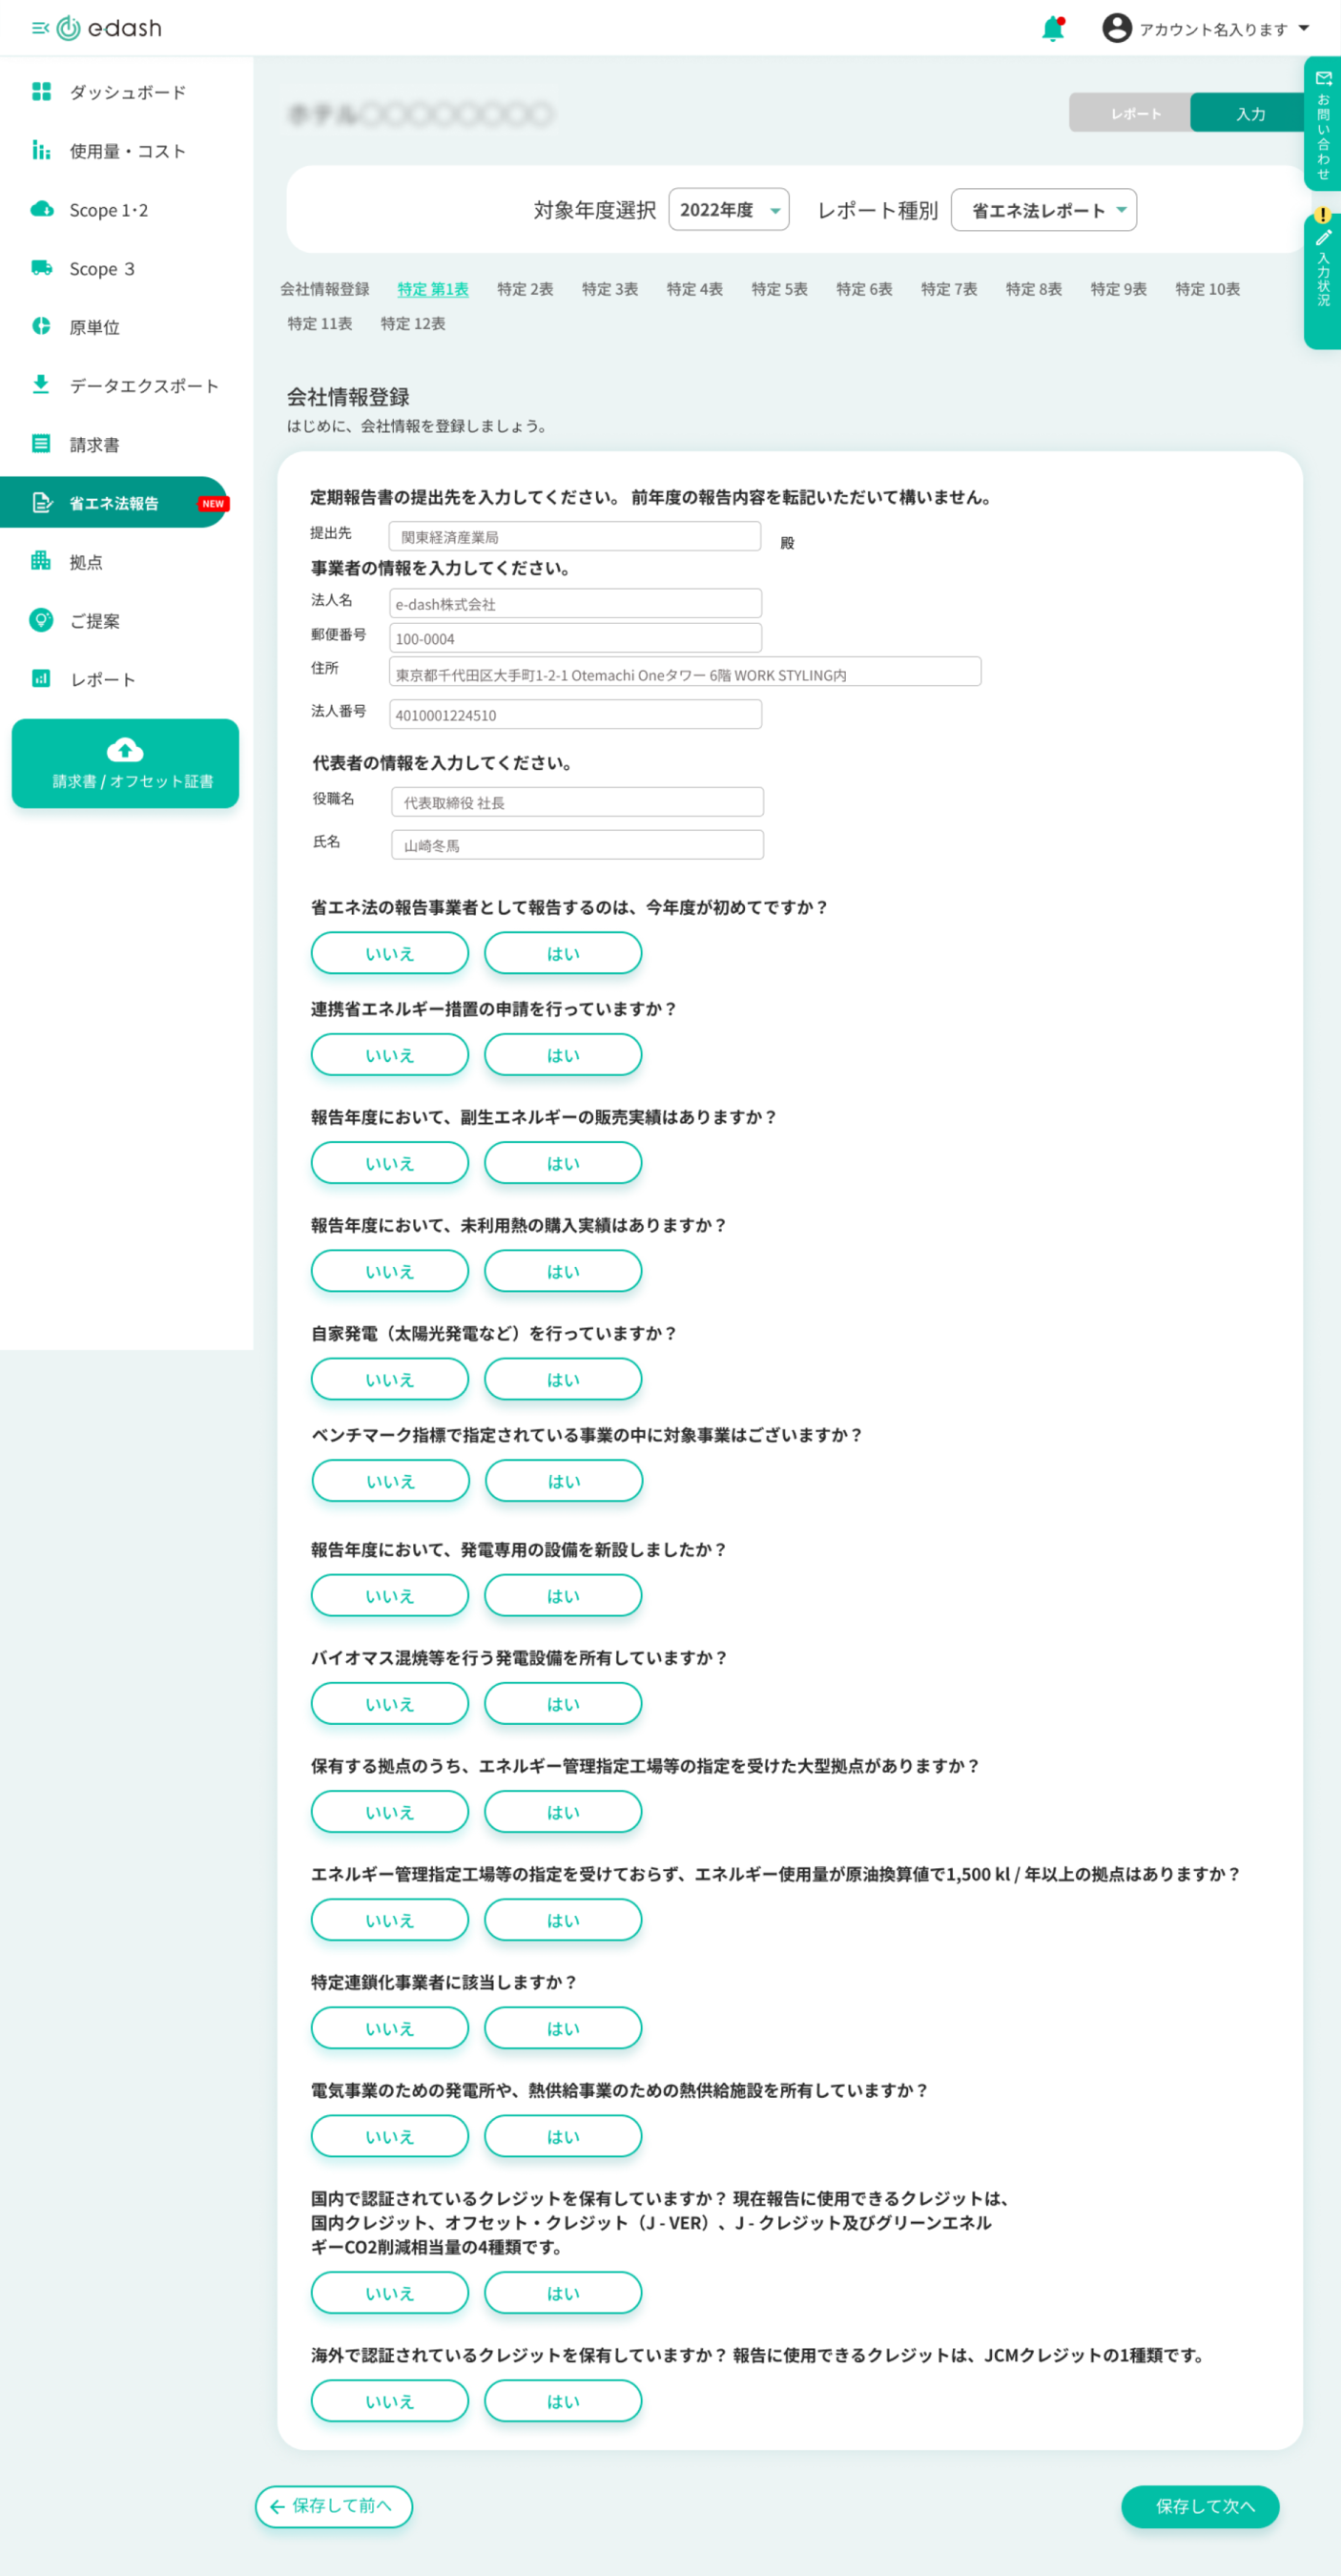This screenshot has width=1342, height=2576.
Task: Click the Scope 3 truck icon
Action: [41, 268]
